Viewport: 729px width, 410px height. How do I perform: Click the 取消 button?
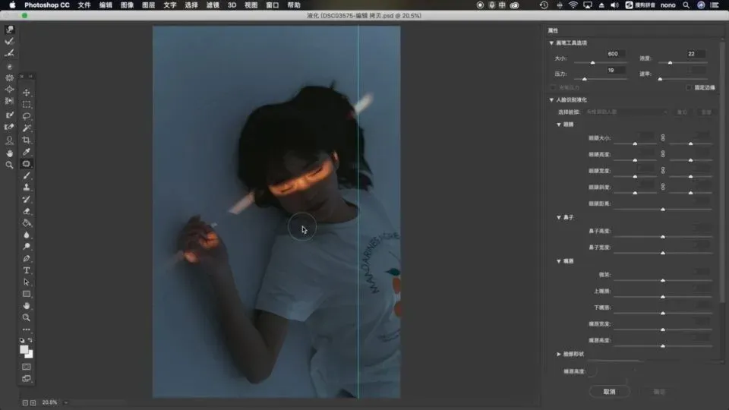click(x=609, y=392)
